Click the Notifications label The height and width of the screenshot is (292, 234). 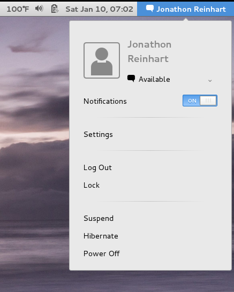click(105, 101)
